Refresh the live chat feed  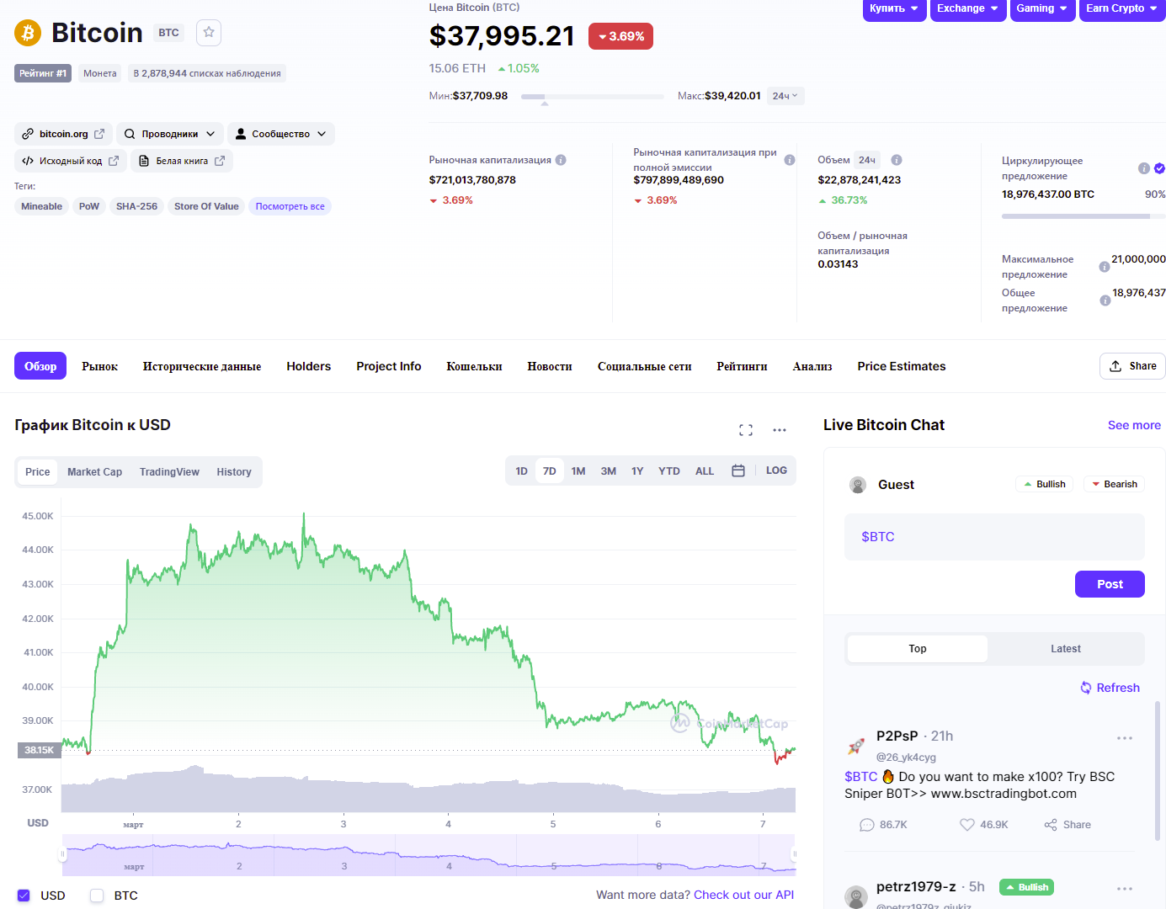pyautogui.click(x=1110, y=688)
